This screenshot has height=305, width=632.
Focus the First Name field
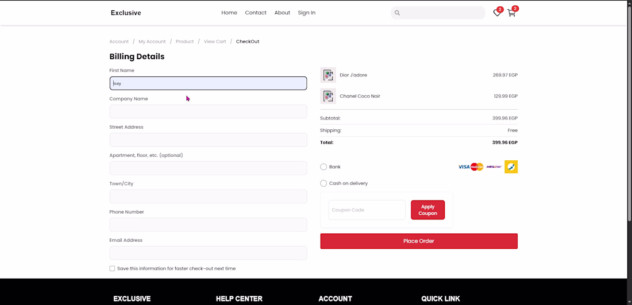[x=208, y=83]
